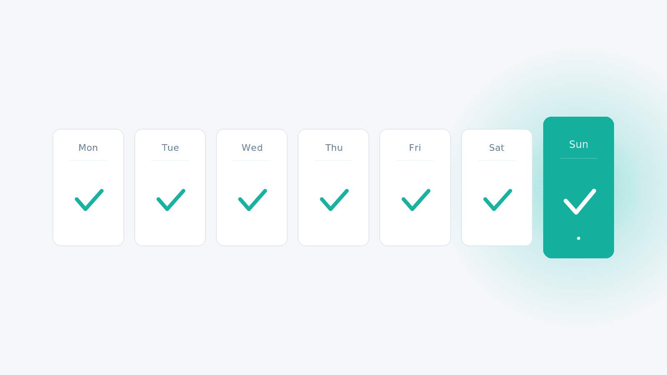Click the white dot under Sunday checkmark
667x375 pixels.
579,238
